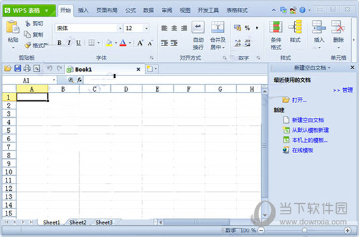
Task: Decrease font size with small A
Action: (150, 43)
